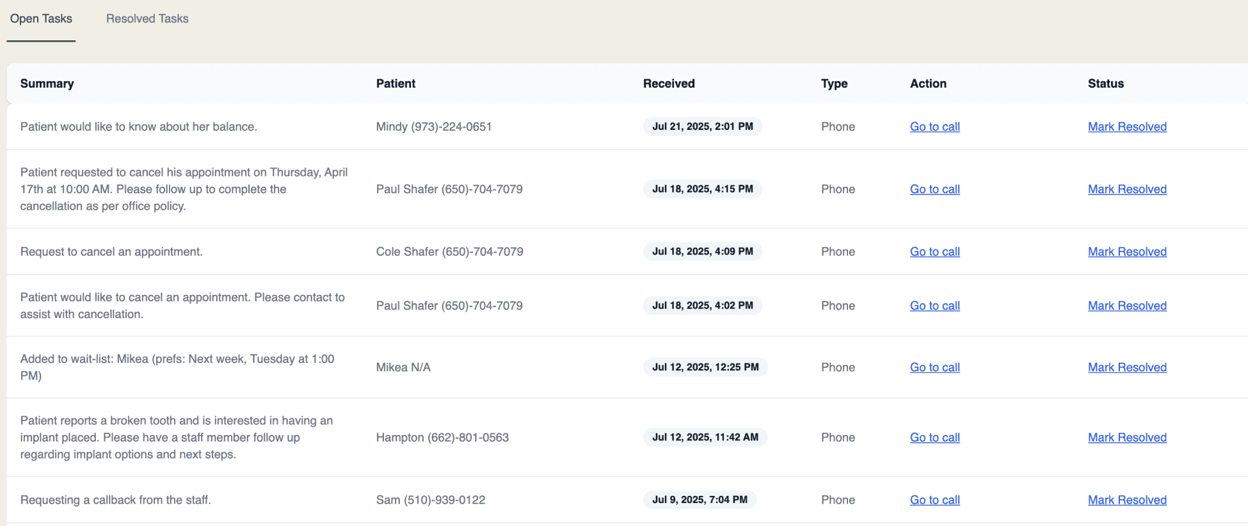
Task: Go to call for Mikea wait-list task
Action: coord(934,367)
